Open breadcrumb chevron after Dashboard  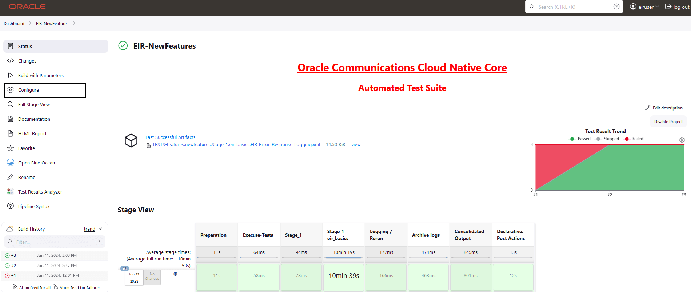coord(30,23)
